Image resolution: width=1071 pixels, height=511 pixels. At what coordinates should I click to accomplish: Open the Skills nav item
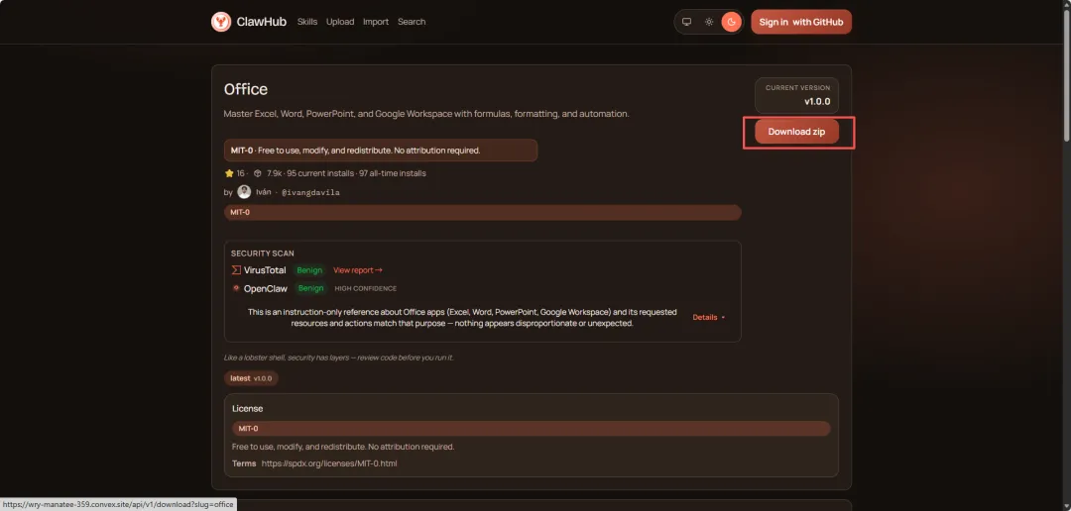[307, 22]
